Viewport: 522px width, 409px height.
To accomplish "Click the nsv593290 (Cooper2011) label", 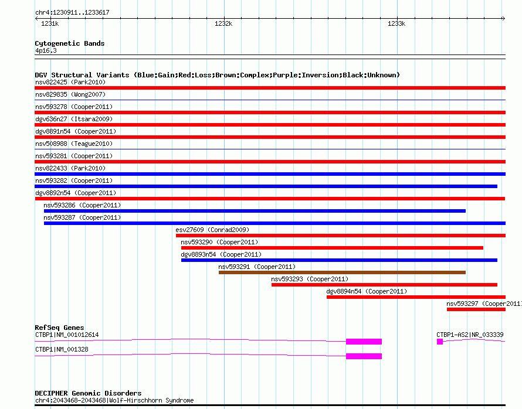I will pyautogui.click(x=219, y=242).
